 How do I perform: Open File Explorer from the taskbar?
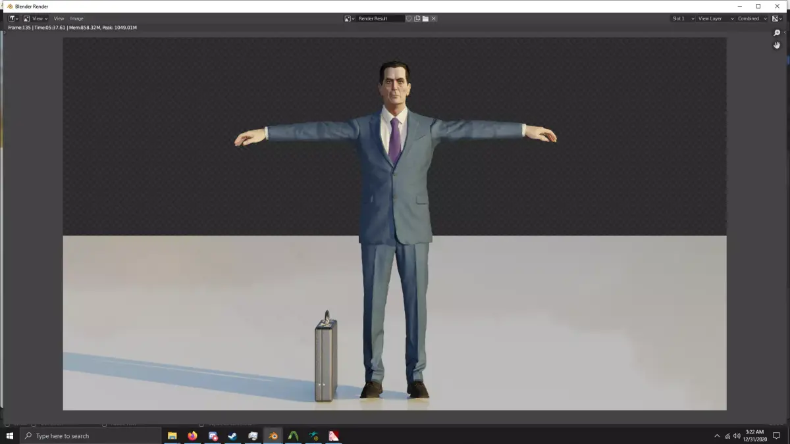(x=172, y=436)
